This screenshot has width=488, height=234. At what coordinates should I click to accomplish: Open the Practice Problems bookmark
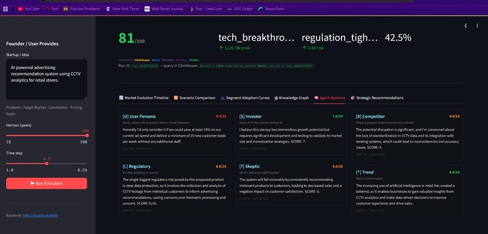point(82,9)
